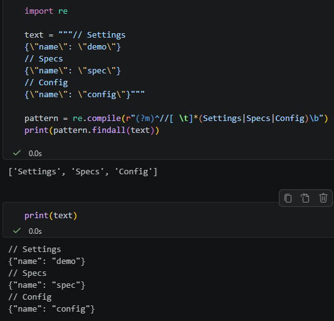The height and width of the screenshot is (321, 334).
Task: Click the 0.0s execution time of the print(text) cell
Action: click(x=35, y=231)
